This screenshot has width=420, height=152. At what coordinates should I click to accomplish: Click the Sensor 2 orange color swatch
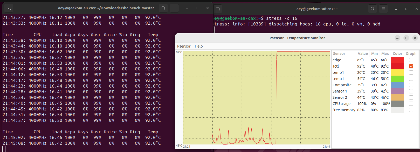tap(398, 97)
